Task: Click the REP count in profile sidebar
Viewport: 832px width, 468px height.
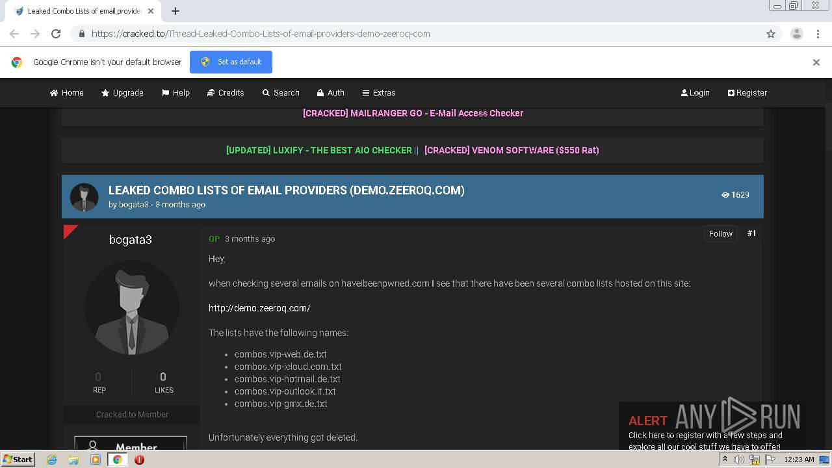Action: [98, 377]
